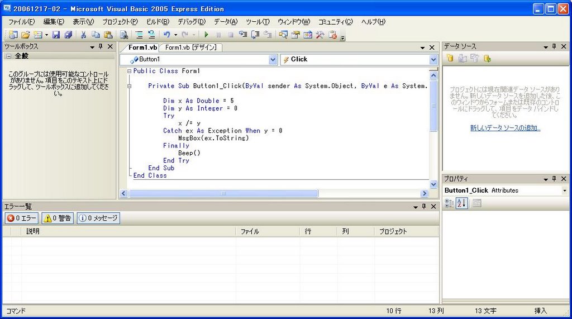Collapse the 全般 toolbox group
This screenshot has height=319, width=572.
[x=8, y=56]
